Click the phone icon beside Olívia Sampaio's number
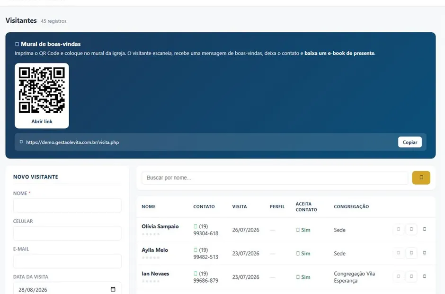The height and width of the screenshot is (294, 445). [196, 226]
